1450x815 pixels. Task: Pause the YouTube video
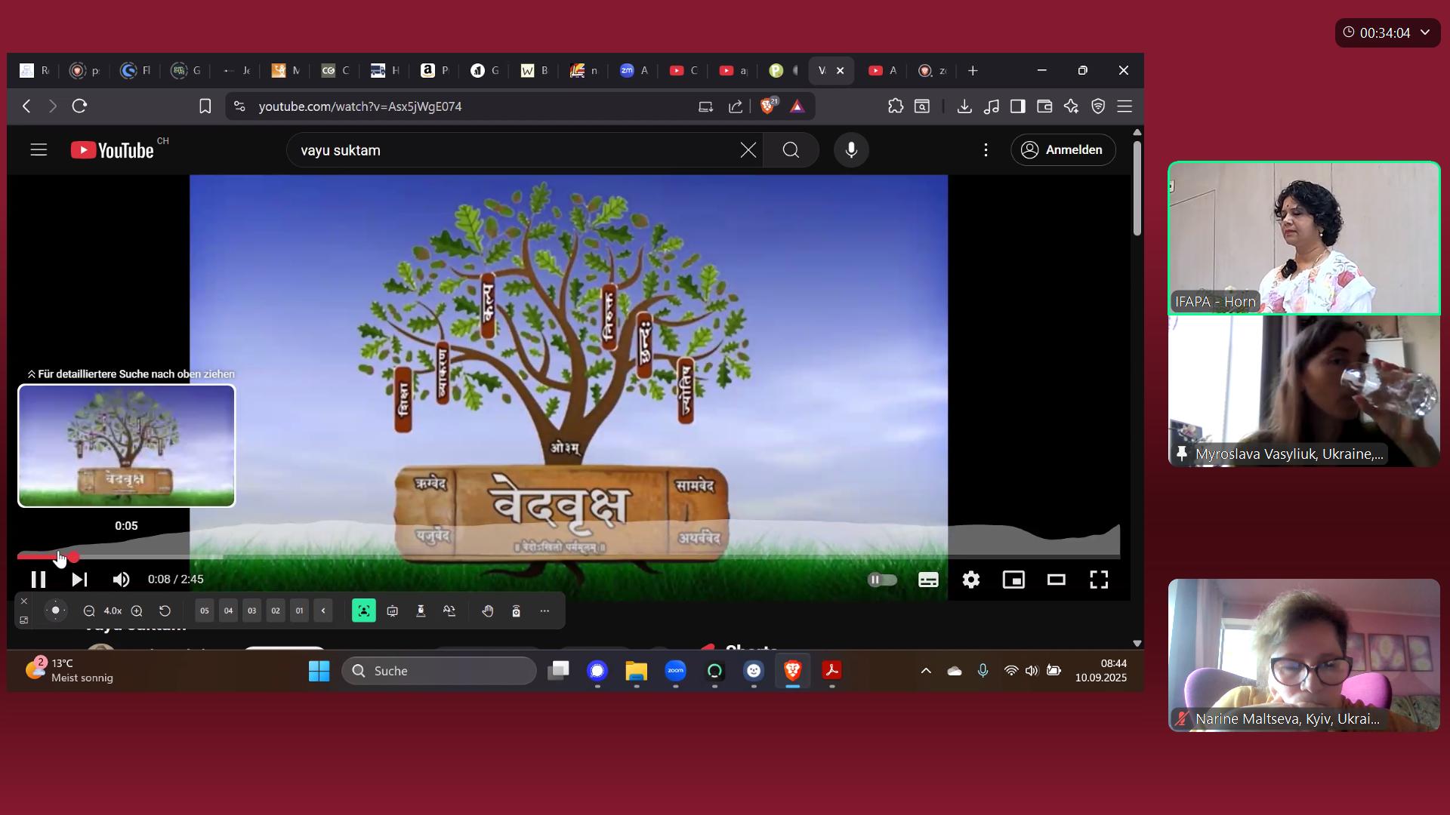[x=38, y=580]
